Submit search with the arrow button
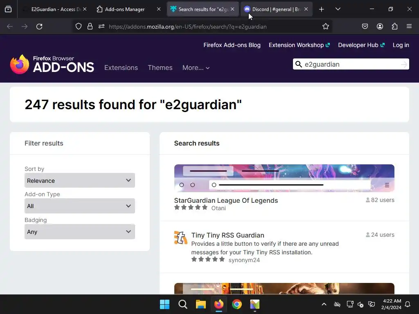This screenshot has width=419, height=314. click(x=404, y=64)
